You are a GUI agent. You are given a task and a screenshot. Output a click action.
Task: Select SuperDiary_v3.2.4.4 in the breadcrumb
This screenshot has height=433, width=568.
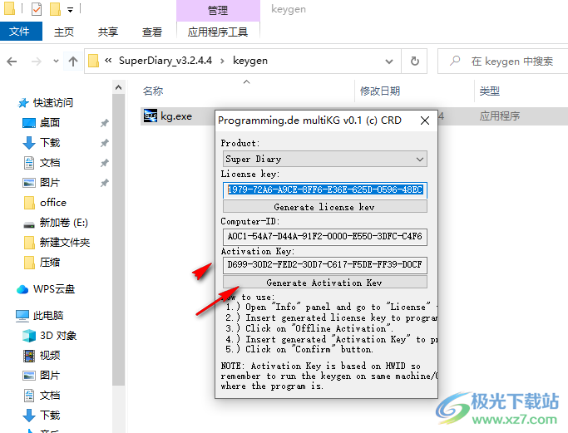(165, 61)
